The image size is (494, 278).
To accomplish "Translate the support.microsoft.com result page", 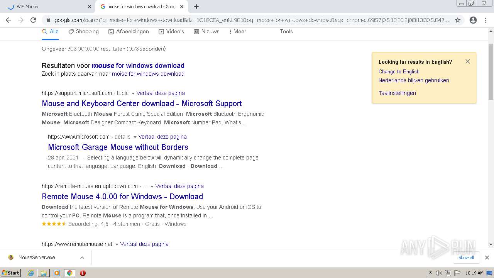I will 161,93.
